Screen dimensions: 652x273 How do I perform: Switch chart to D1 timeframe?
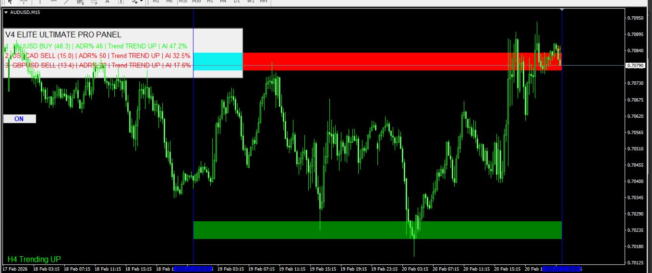click(x=237, y=1)
